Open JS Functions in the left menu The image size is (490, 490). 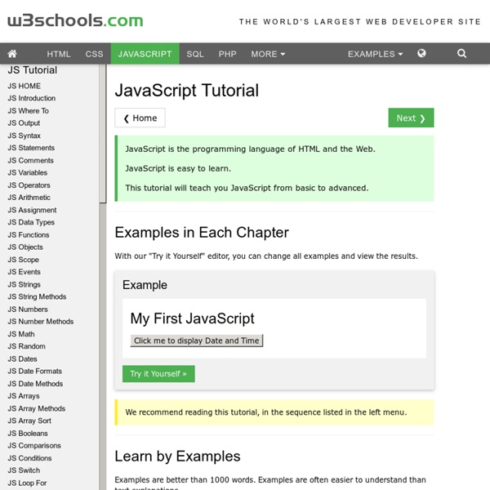pyautogui.click(x=29, y=234)
